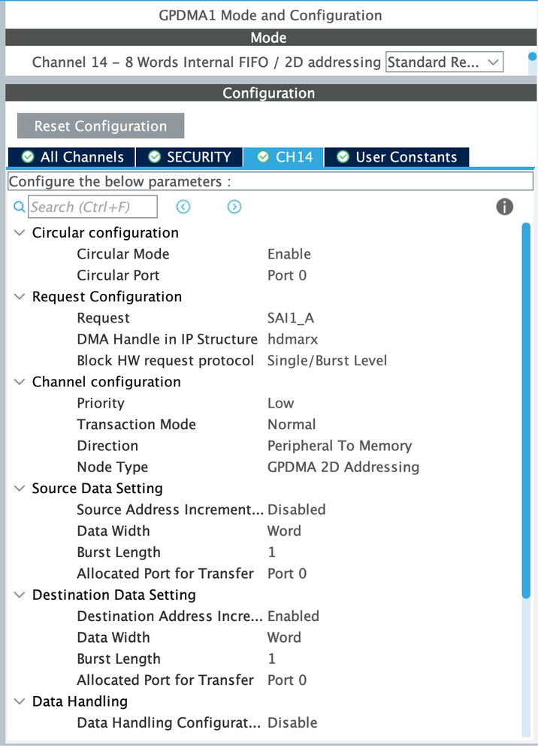Viewport: 538px width, 751px height.
Task: Collapse the Circular configuration section
Action: point(19,233)
